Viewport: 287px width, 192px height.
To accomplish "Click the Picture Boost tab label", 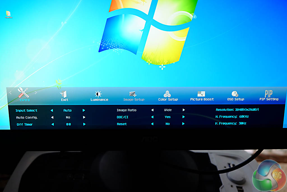I will [202, 99].
